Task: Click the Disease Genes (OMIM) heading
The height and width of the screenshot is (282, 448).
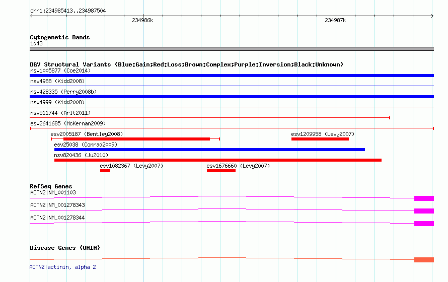Action: [x=65, y=248]
